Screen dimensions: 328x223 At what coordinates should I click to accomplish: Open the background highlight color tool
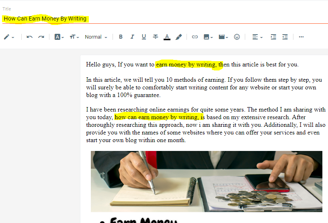click(x=178, y=37)
